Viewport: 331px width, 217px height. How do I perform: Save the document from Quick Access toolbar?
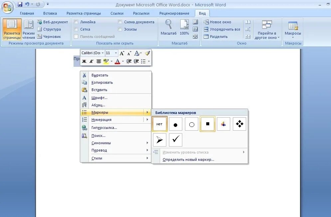(x=20, y=4)
